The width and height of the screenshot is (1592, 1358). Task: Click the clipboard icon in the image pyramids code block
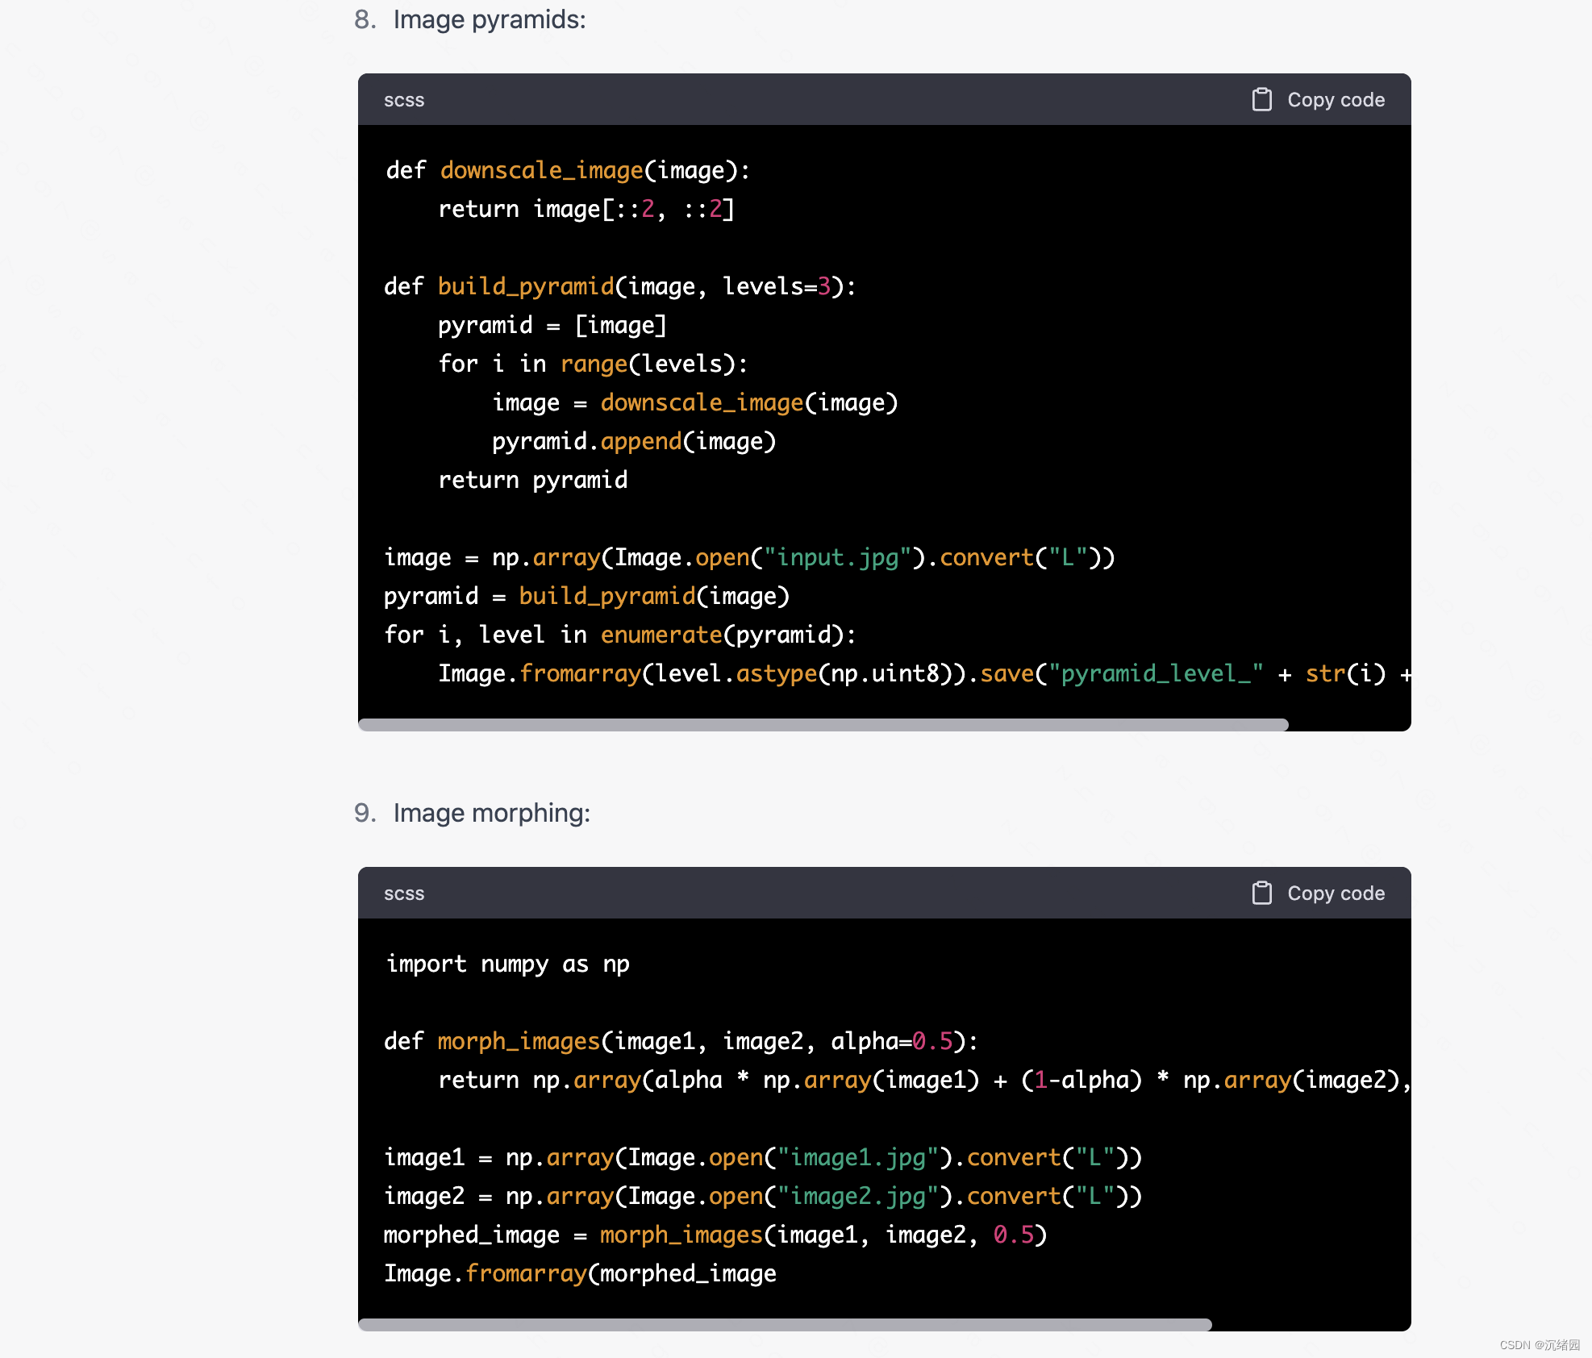click(1261, 99)
